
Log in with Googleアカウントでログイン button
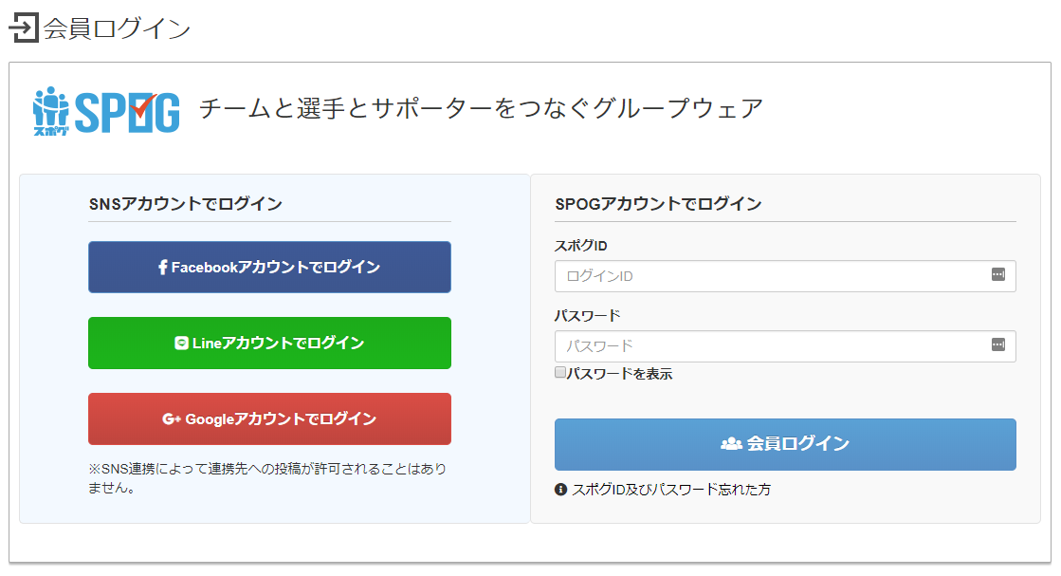click(x=269, y=419)
